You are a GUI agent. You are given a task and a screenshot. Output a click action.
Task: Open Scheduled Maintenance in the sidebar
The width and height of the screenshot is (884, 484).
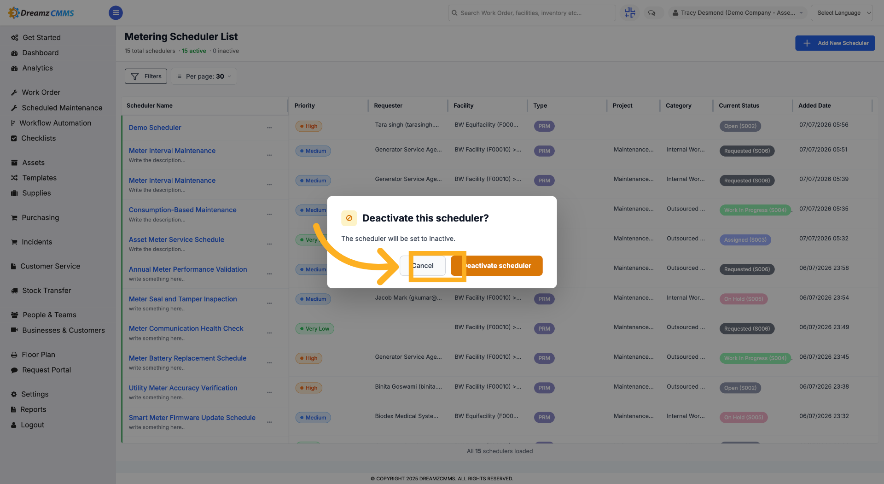(x=62, y=108)
